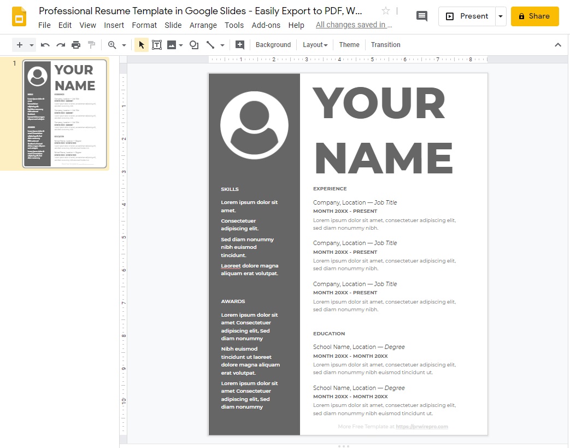Screen dimensions: 570x448
Task: Select the paint format tool
Action: pos(91,45)
